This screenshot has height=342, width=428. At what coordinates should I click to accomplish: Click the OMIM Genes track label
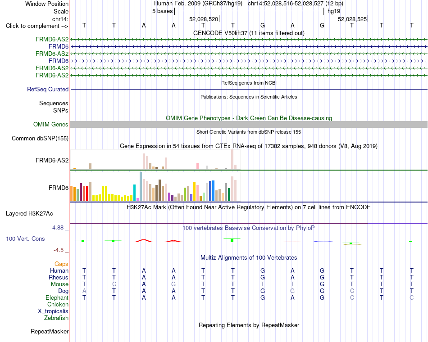click(50, 124)
